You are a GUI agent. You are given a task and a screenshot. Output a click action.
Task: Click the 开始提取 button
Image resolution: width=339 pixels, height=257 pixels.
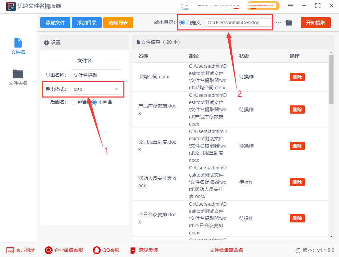tap(316, 23)
